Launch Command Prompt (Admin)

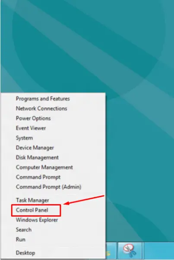[x=49, y=187]
